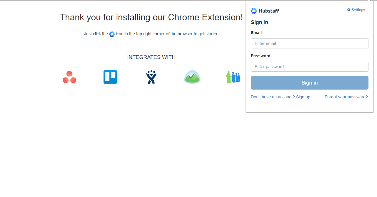
Task: Click the Basecamp integration icon
Action: tap(192, 77)
